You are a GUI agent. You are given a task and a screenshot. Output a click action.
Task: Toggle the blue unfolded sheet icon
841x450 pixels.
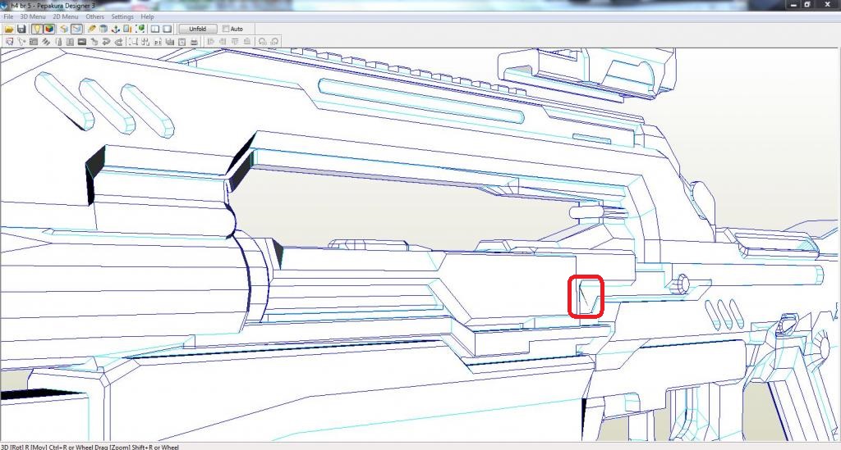pyautogui.click(x=76, y=29)
